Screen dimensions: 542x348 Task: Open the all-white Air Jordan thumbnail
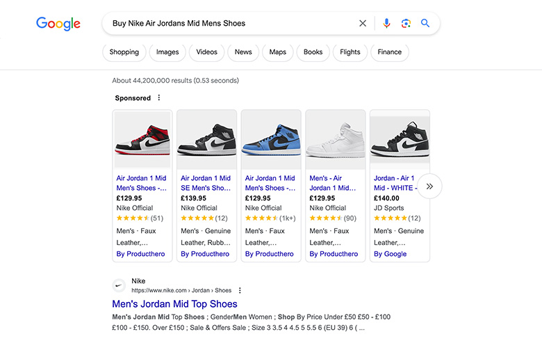[336, 139]
